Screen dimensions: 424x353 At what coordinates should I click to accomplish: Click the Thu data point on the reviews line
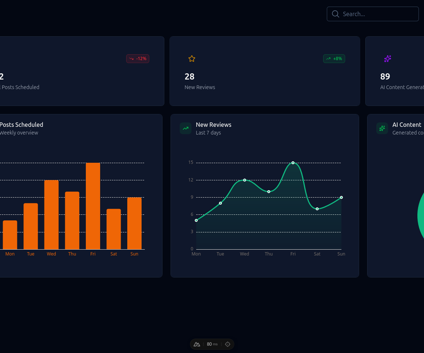click(x=269, y=192)
